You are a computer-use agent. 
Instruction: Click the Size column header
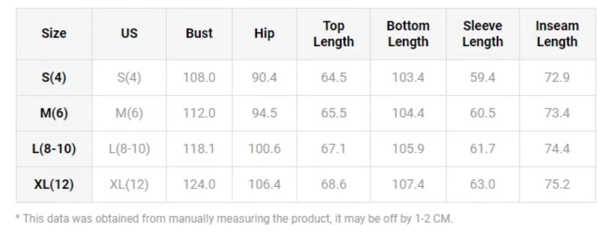pyautogui.click(x=54, y=33)
